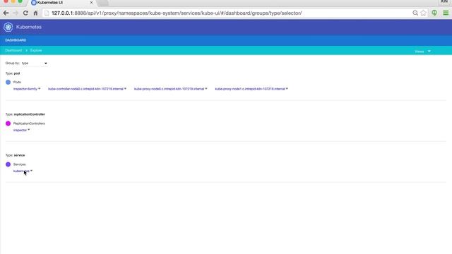452x254 pixels.
Task: Click the address bar URL
Action: (x=177, y=13)
